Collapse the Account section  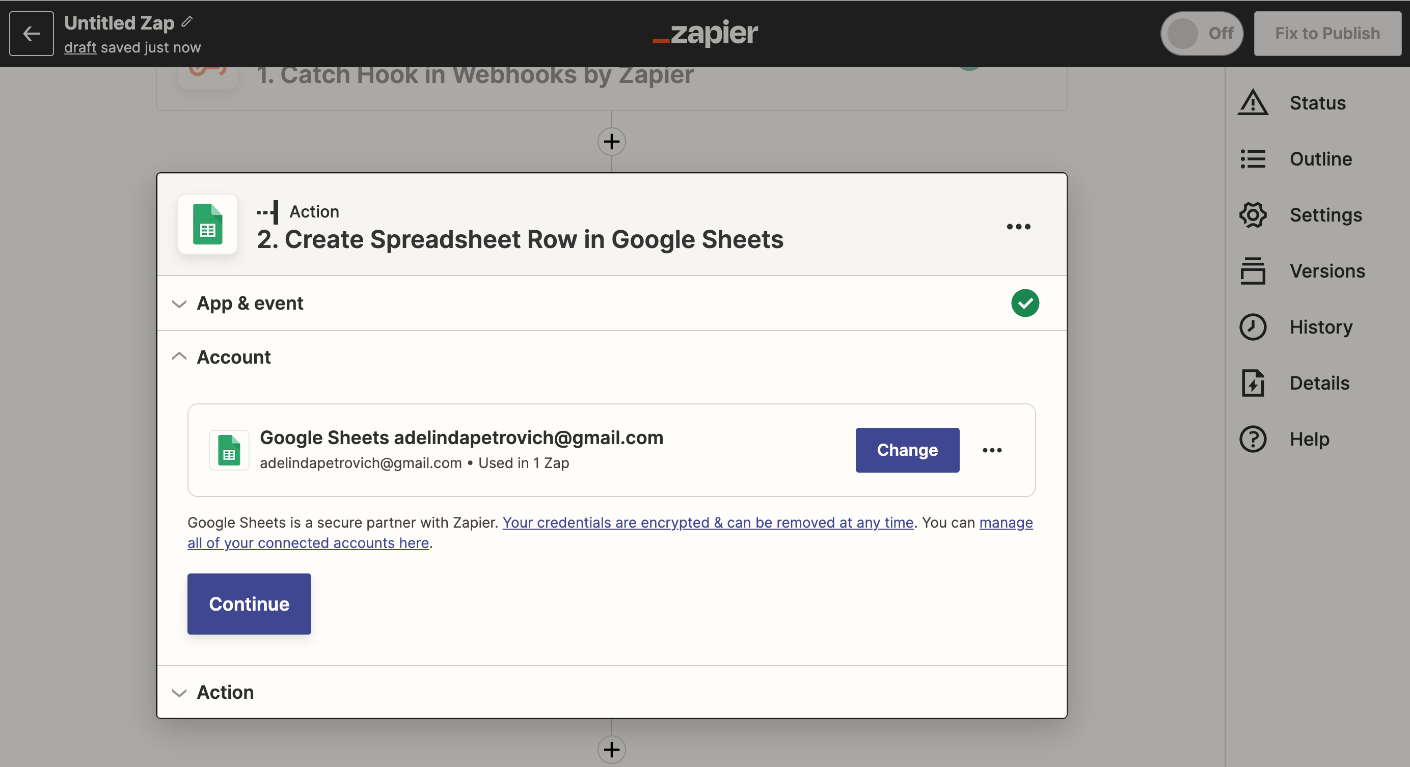click(x=611, y=357)
